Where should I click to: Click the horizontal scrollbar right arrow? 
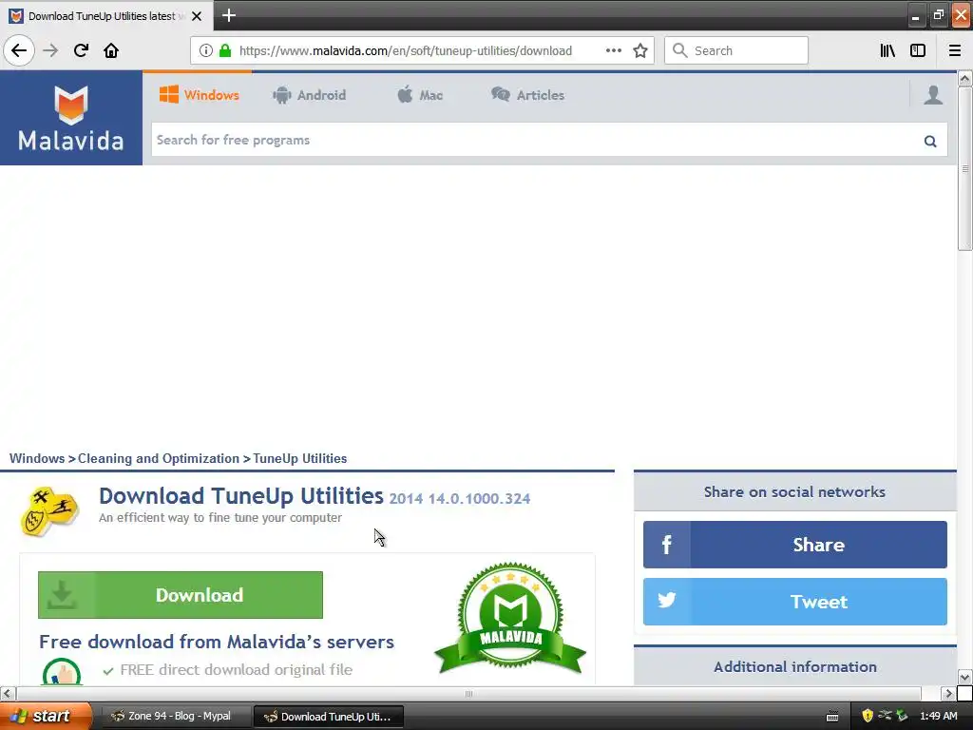(947, 693)
